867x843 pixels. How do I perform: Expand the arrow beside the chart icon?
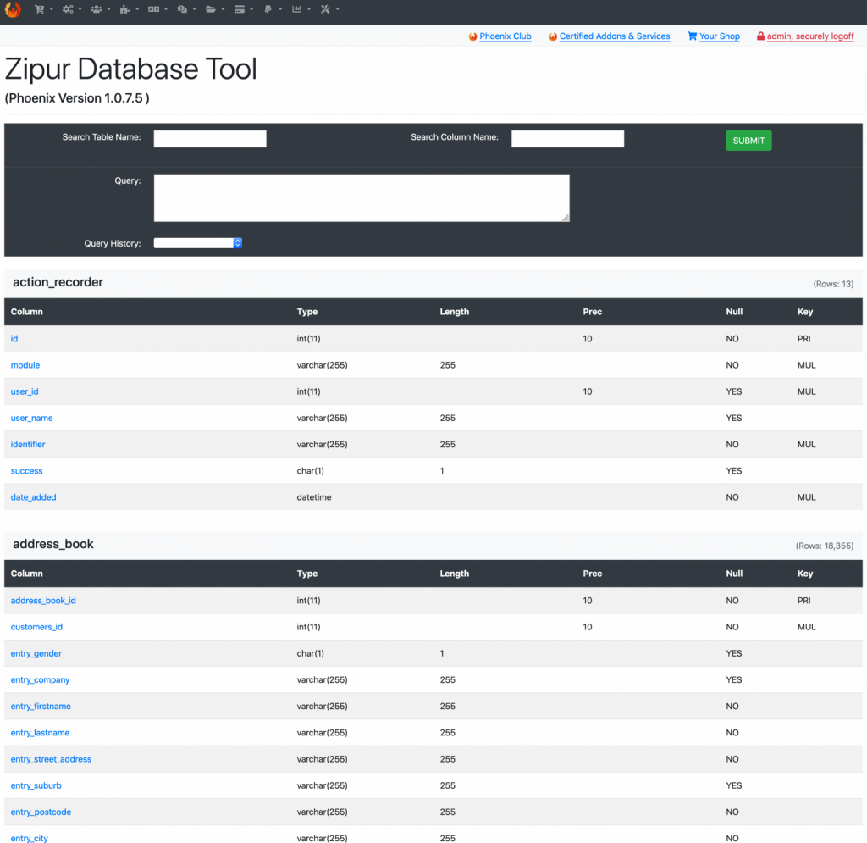click(309, 8)
